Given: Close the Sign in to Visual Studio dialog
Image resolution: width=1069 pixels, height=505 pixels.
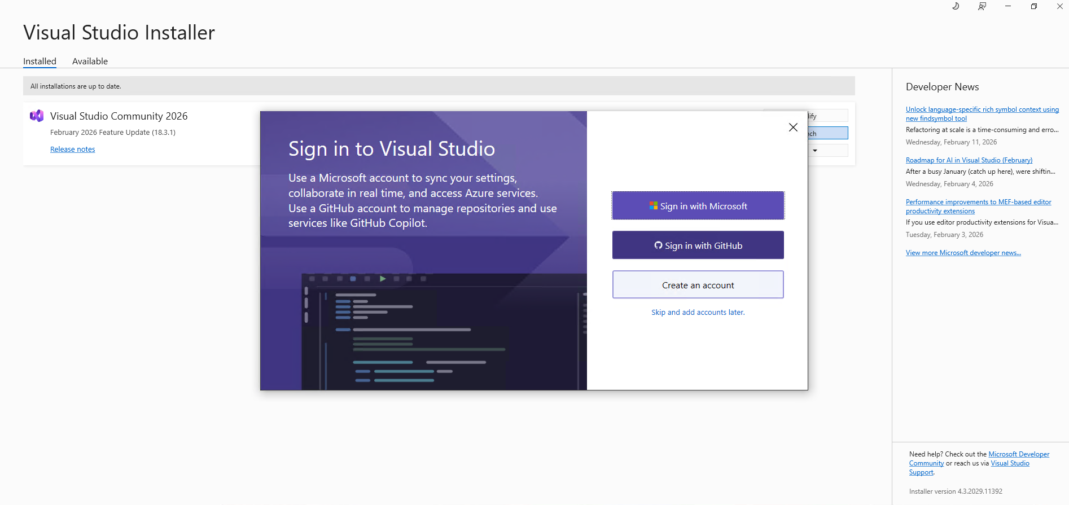Looking at the screenshot, I should [793, 128].
